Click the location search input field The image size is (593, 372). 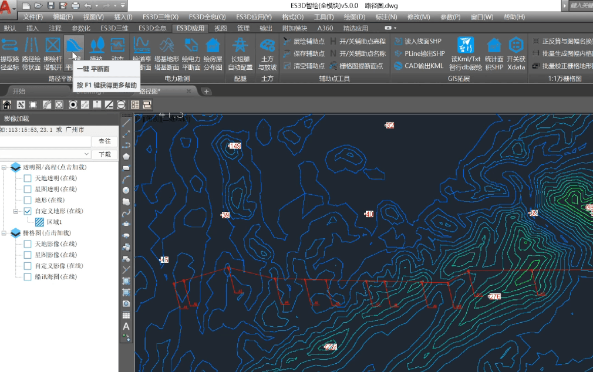[x=45, y=141]
